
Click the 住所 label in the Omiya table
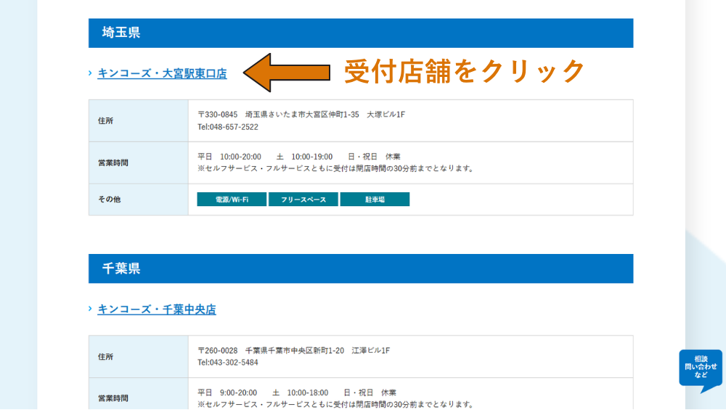tap(105, 120)
